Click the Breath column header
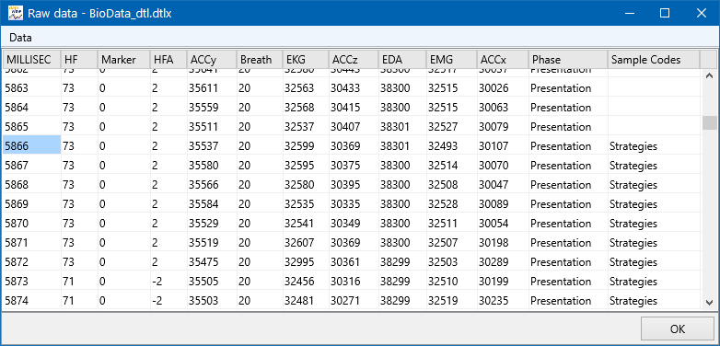The height and width of the screenshot is (346, 720). 260,60
